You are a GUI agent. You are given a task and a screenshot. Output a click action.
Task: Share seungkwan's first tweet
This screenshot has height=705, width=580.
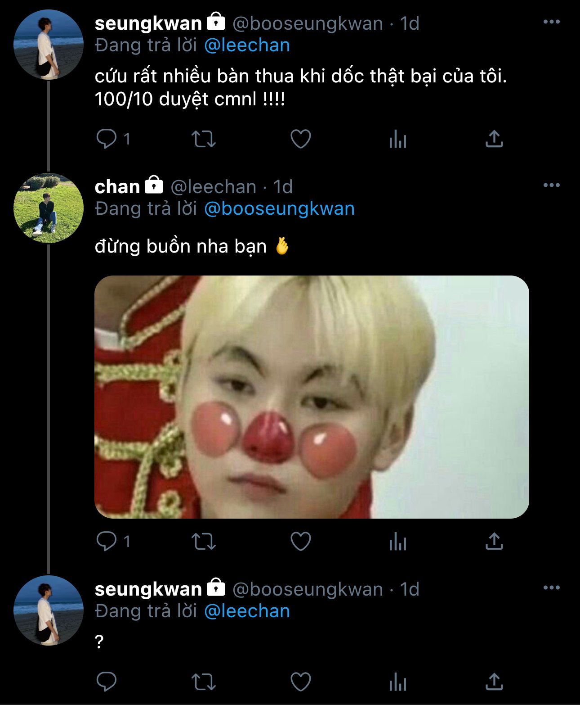tap(494, 139)
